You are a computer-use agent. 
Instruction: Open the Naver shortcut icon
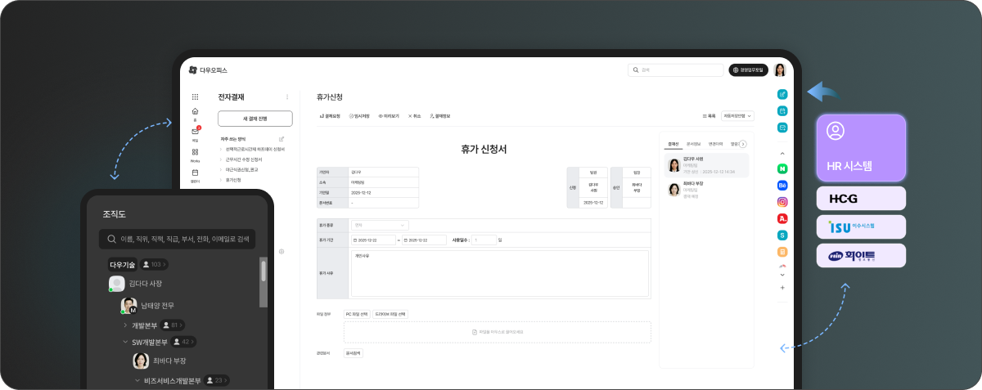(x=782, y=169)
